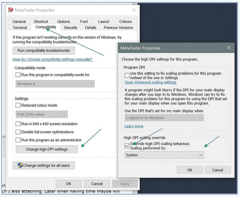Image resolution: width=240 pixels, height=197 pixels.
Task: Open the Options tab
Action: pyautogui.click(x=63, y=22)
